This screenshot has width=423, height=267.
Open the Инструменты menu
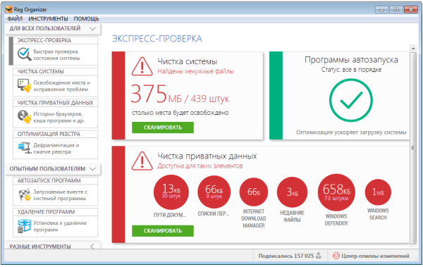point(48,19)
